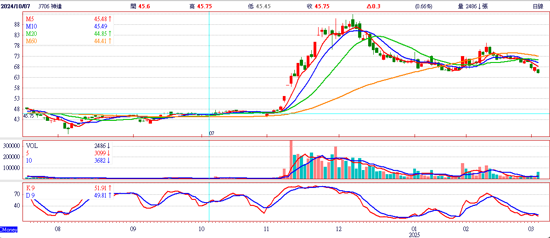Click the 5-day volume average 3099
The image size is (550, 238).
coord(100,153)
